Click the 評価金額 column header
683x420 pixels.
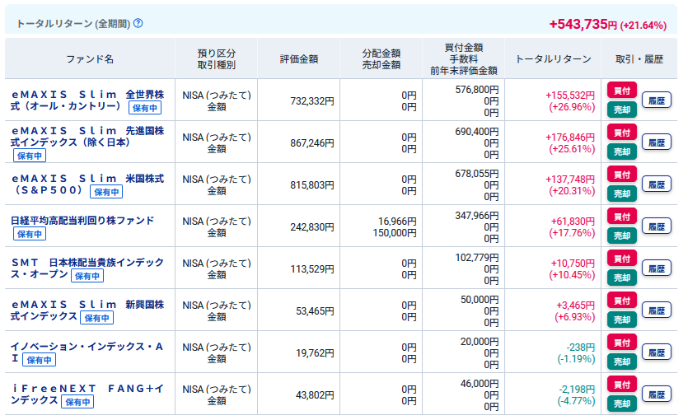click(299, 58)
